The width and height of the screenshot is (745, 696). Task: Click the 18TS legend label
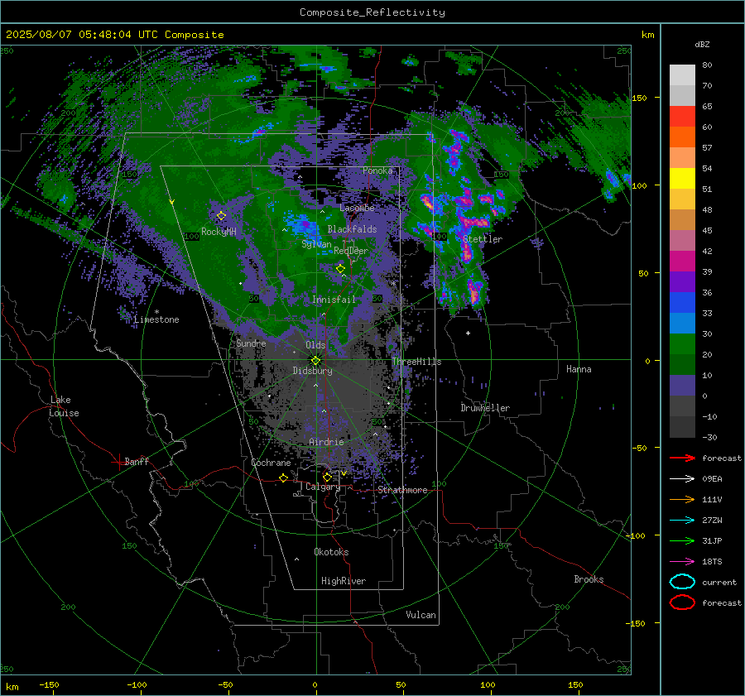click(x=712, y=562)
